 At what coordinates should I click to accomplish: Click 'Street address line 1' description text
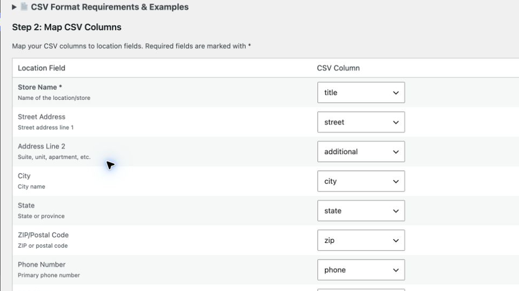point(46,127)
